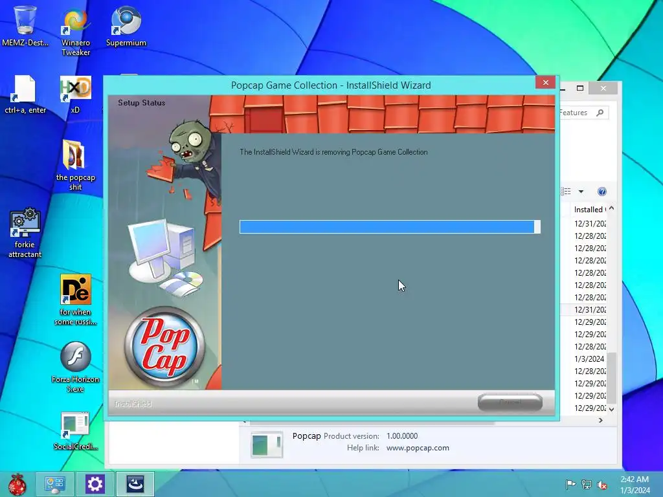Click the vertical scrollbar down arrow
This screenshot has height=497, width=663.
coord(611,409)
